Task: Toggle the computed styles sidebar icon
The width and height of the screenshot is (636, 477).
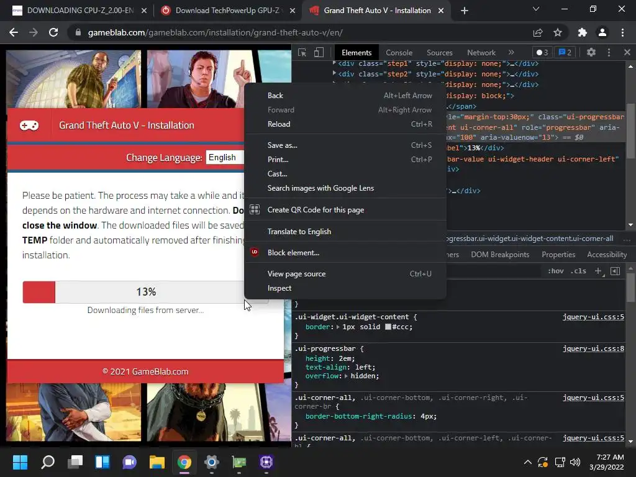Action: 616,271
